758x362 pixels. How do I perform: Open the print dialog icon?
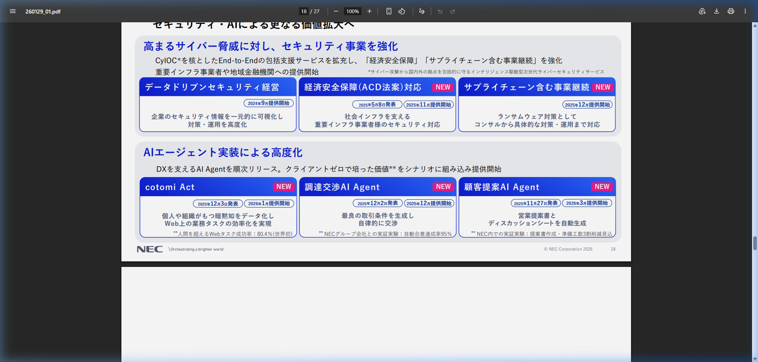point(731,11)
